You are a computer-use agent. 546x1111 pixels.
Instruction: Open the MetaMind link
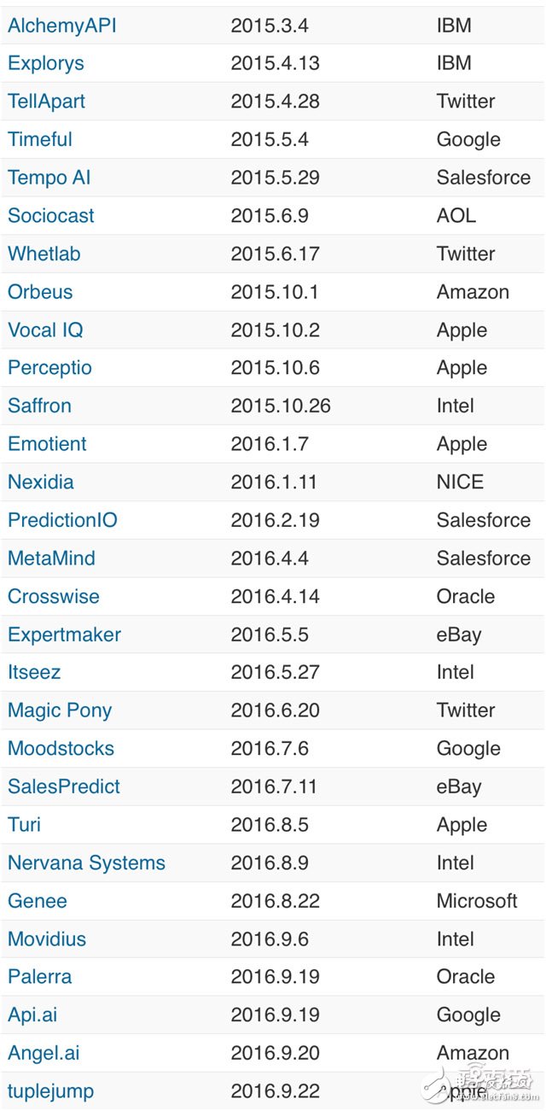click(x=51, y=558)
